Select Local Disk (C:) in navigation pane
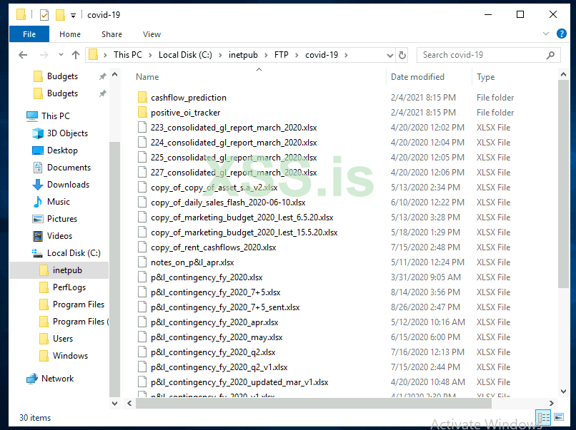The height and width of the screenshot is (430, 576). (74, 253)
